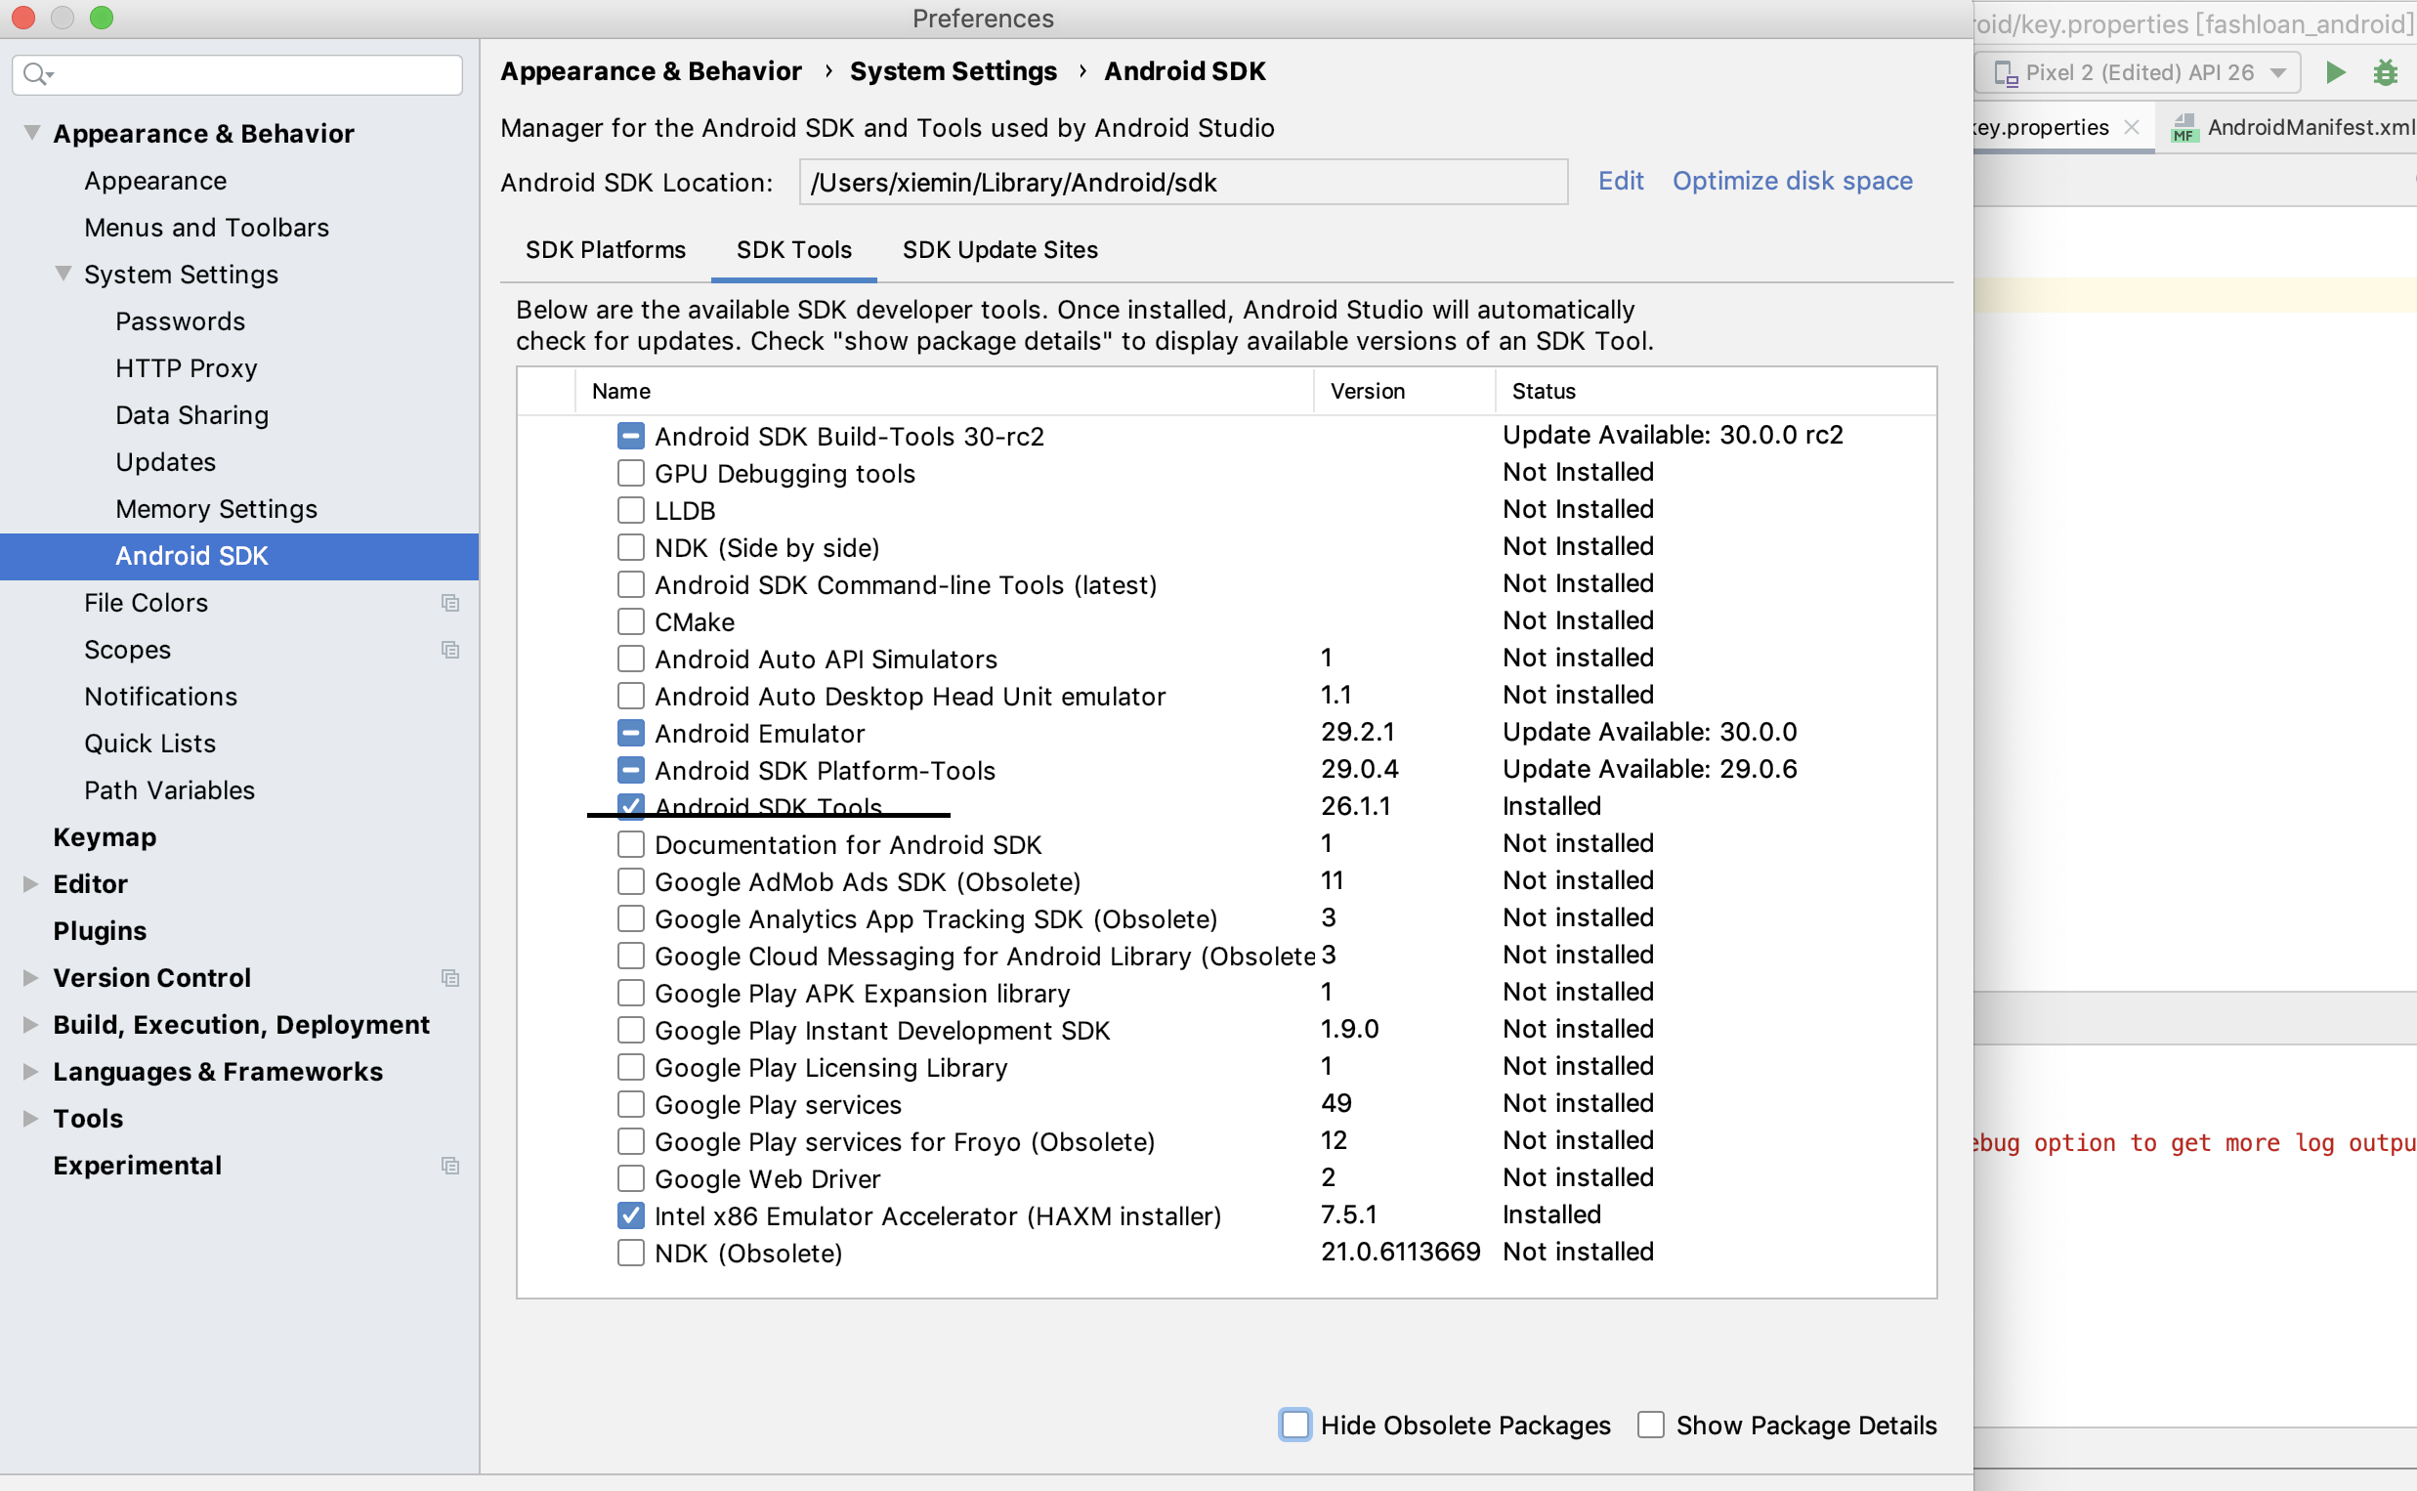Collapse the Appearance & Behavior section

(31, 132)
